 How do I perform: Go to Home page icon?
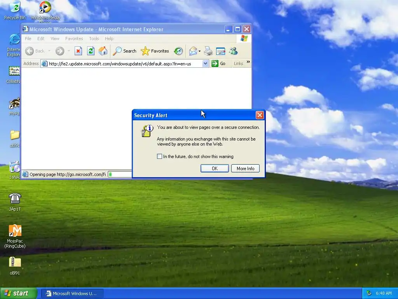click(x=103, y=51)
